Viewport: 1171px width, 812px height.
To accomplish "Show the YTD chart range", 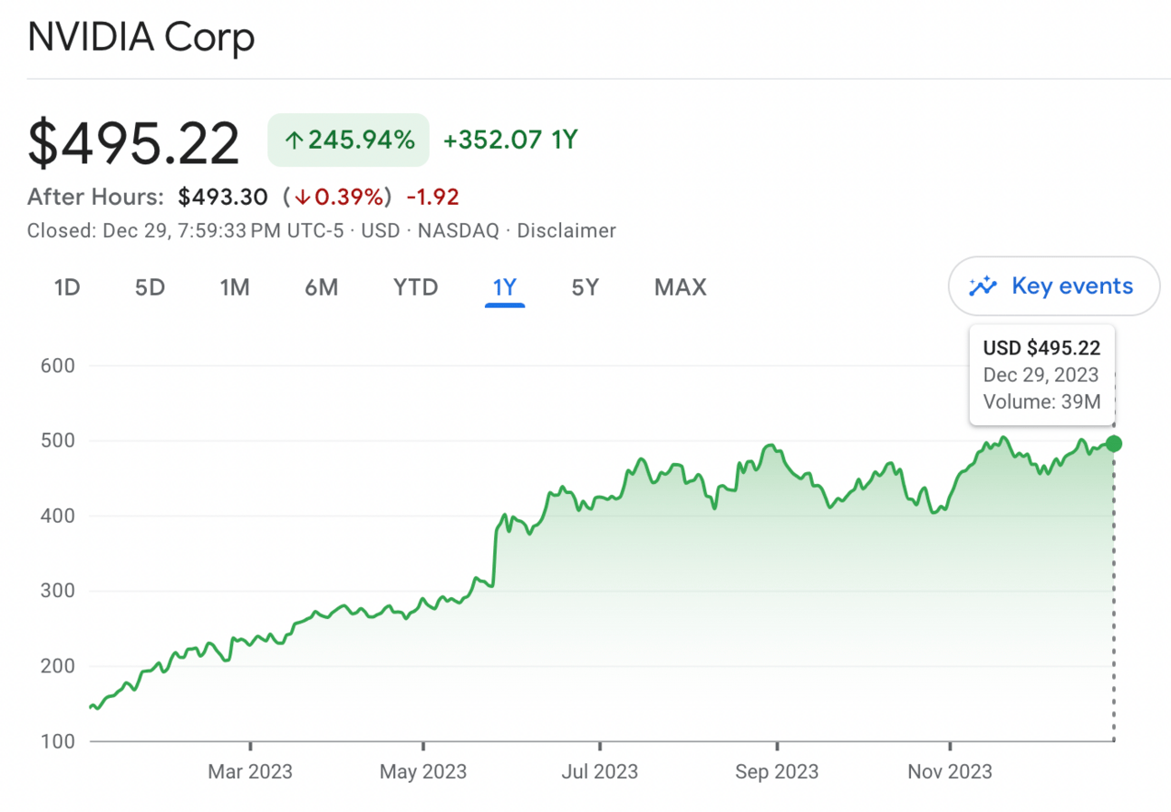I will pyautogui.click(x=416, y=288).
